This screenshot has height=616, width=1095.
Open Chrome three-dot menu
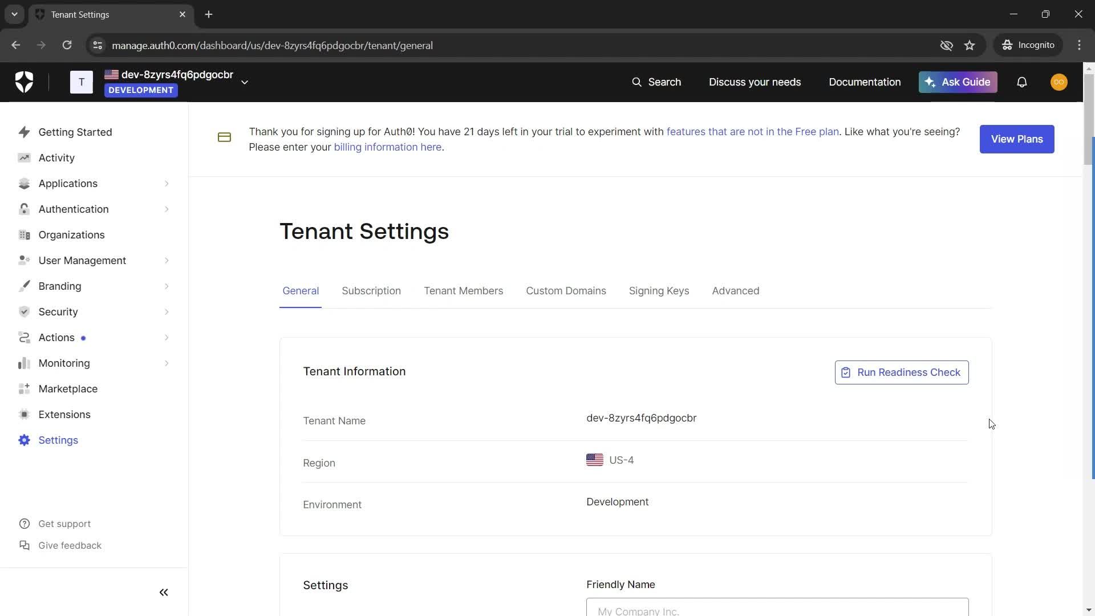1079,45
